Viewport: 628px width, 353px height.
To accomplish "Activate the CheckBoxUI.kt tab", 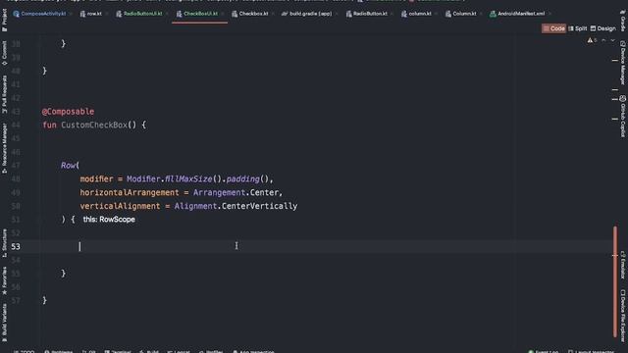I will coord(200,14).
